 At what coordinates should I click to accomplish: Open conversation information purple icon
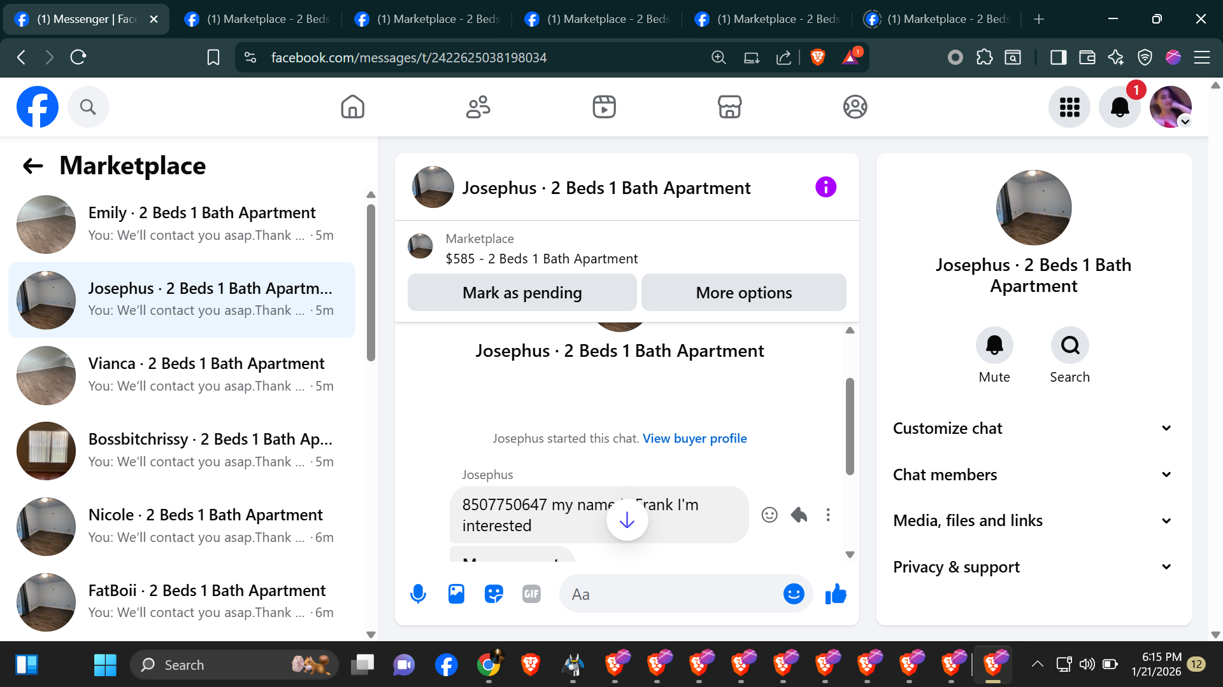(826, 187)
